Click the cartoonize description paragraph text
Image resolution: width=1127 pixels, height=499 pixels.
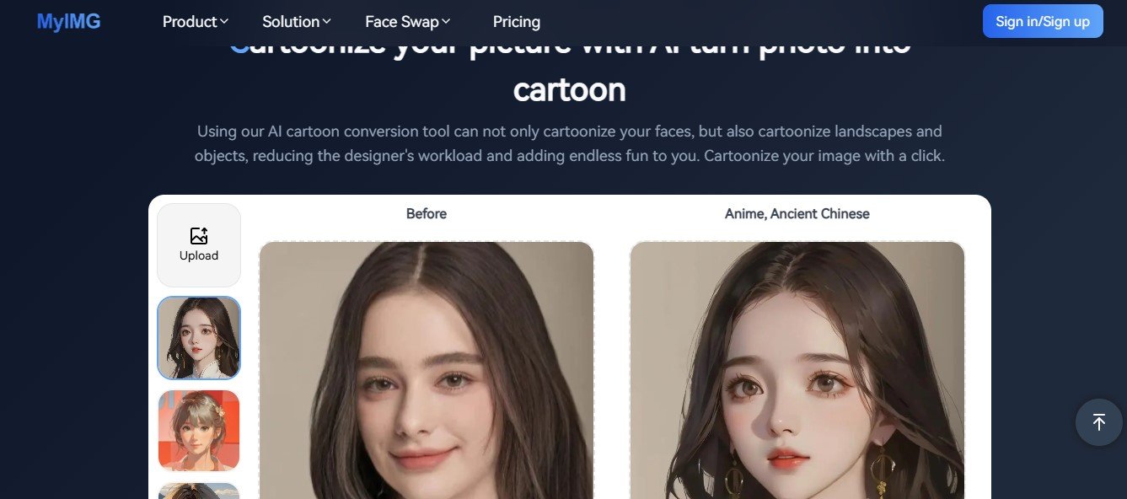click(570, 143)
